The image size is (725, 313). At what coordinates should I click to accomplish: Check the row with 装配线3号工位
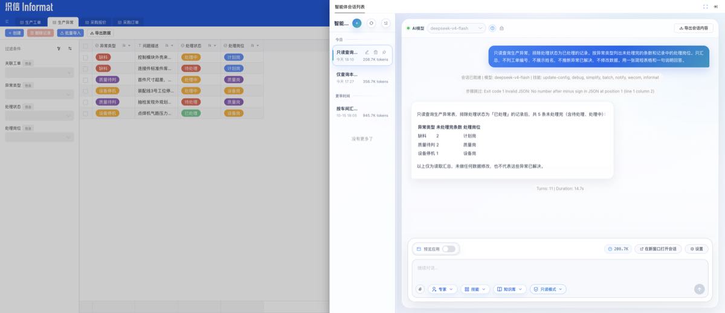pyautogui.click(x=86, y=91)
